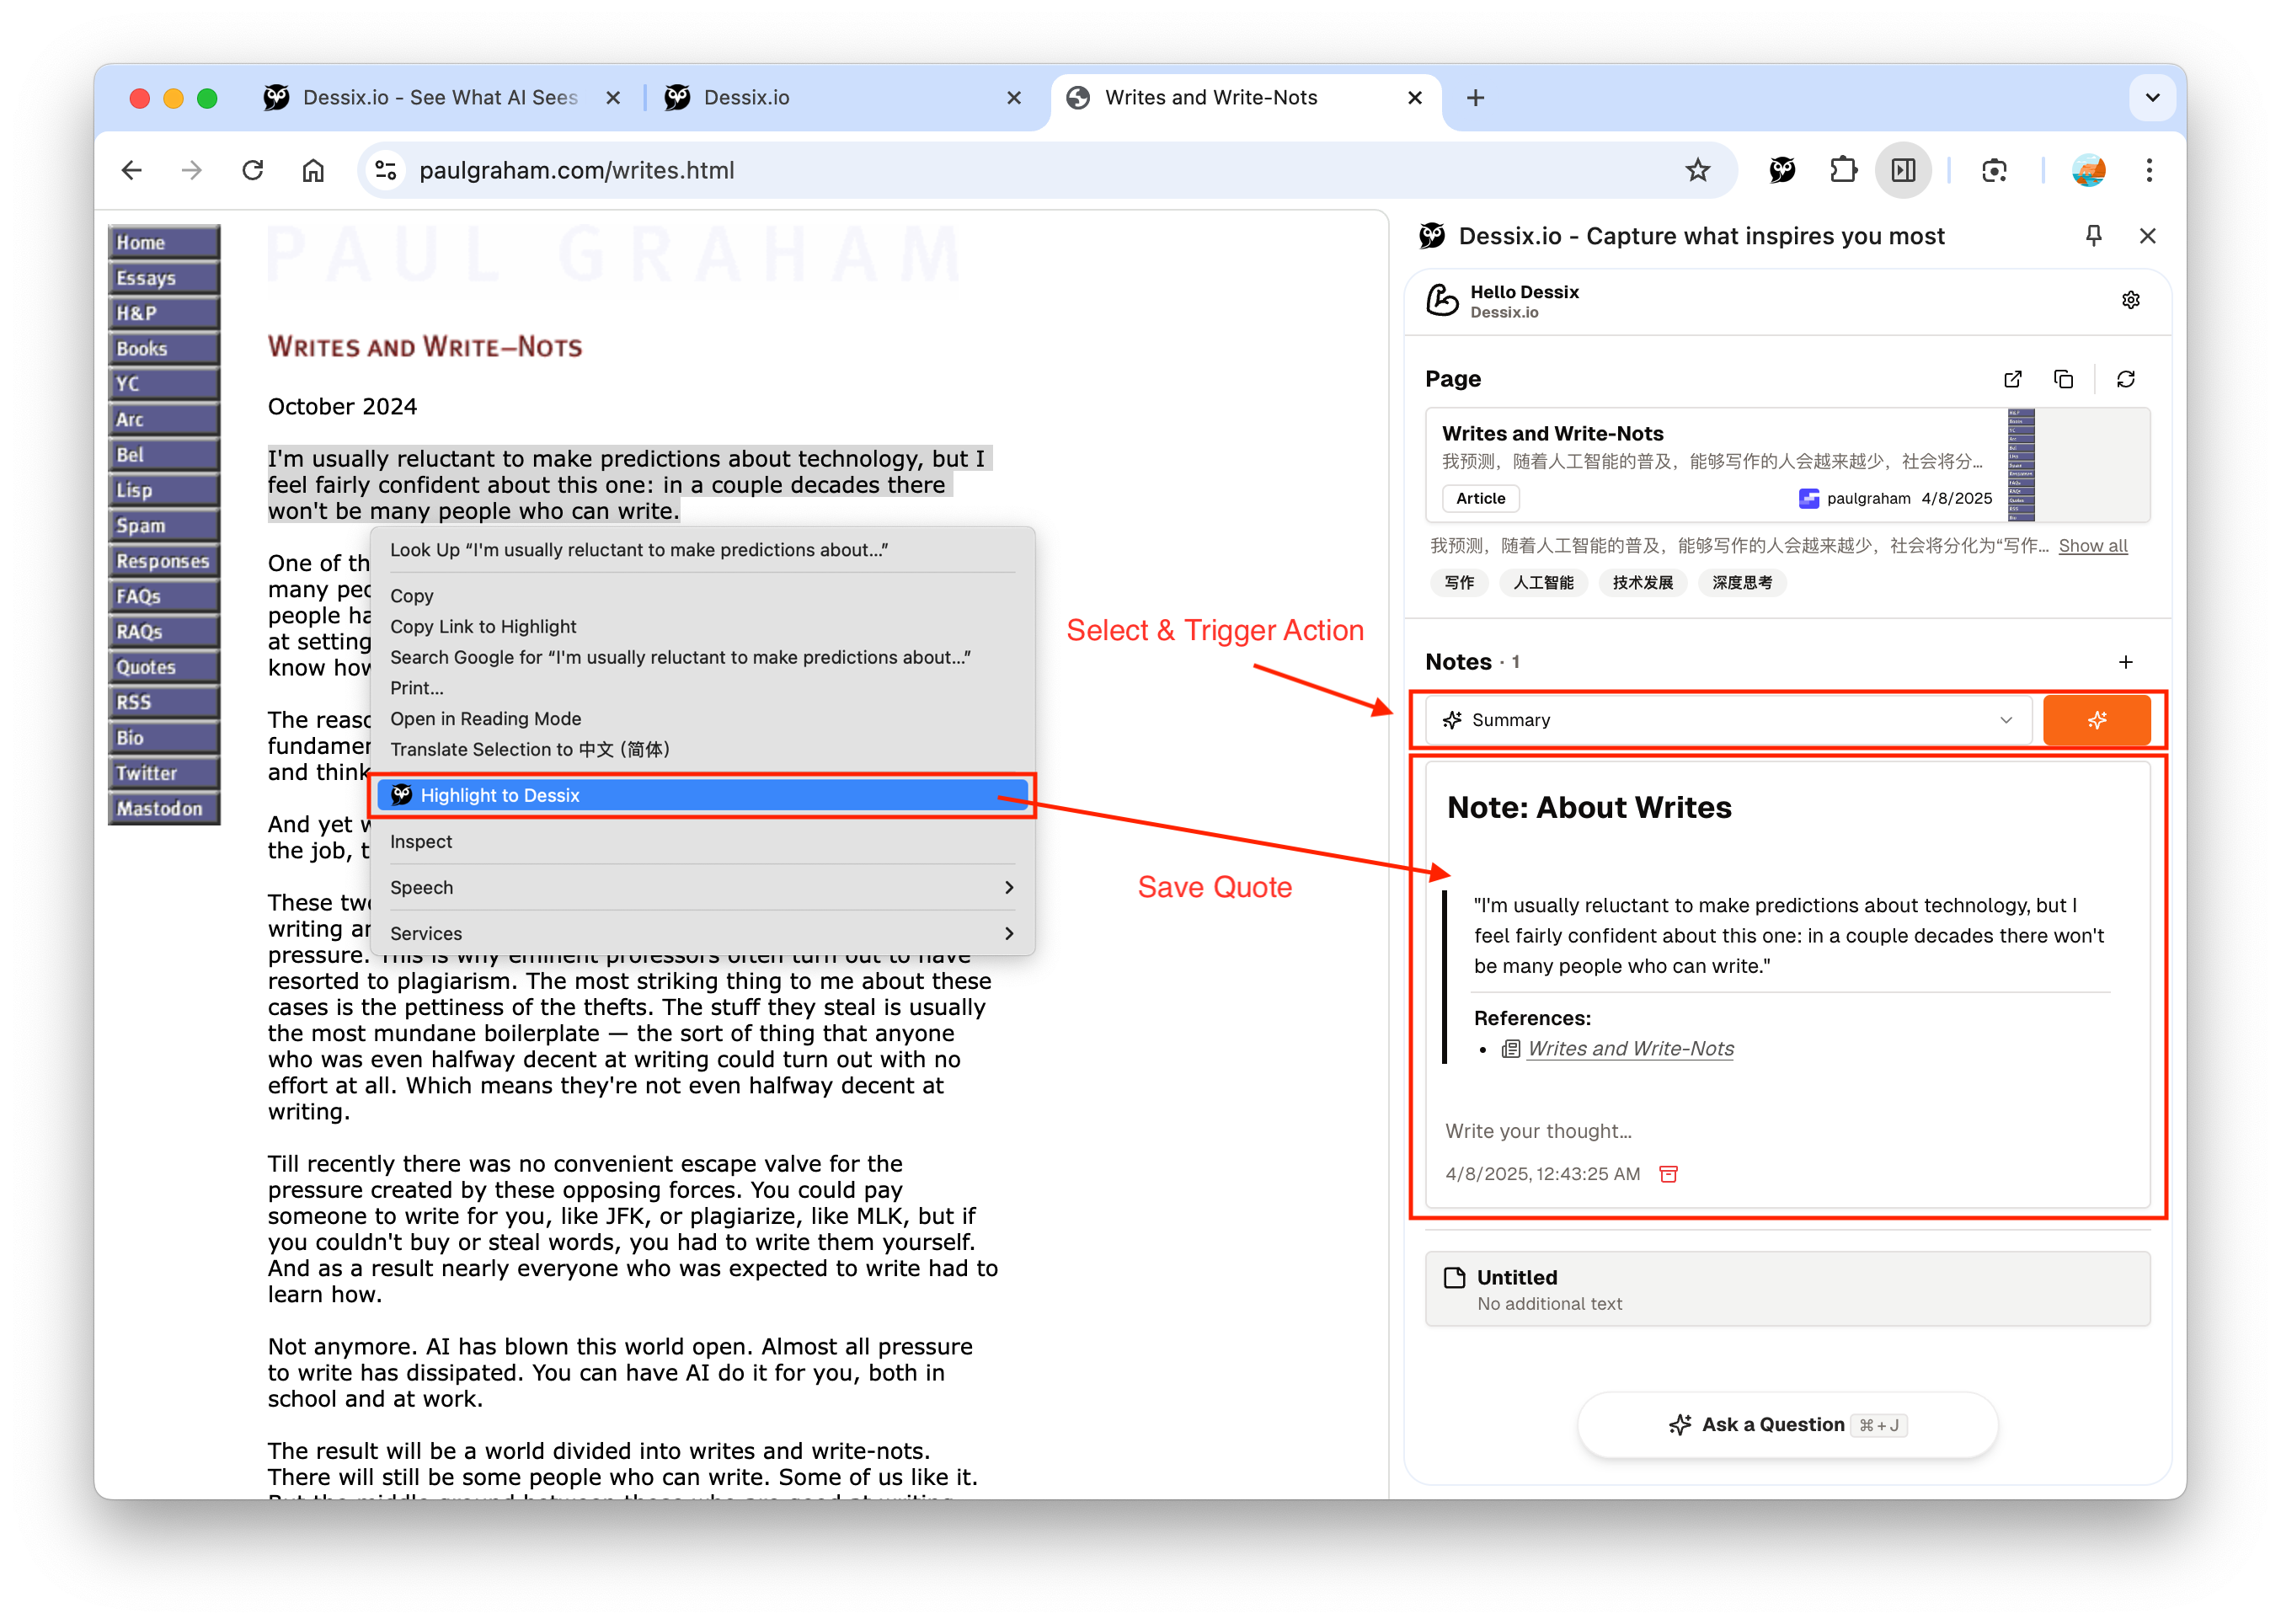Screen dimensions: 2281x1624
Task: Click the Dessix owl extension icon in toolbar
Action: point(1781,170)
